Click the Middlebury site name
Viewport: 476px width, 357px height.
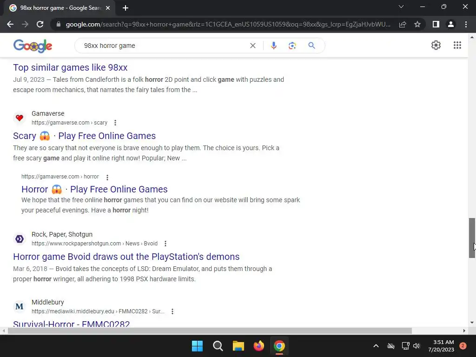point(48,302)
